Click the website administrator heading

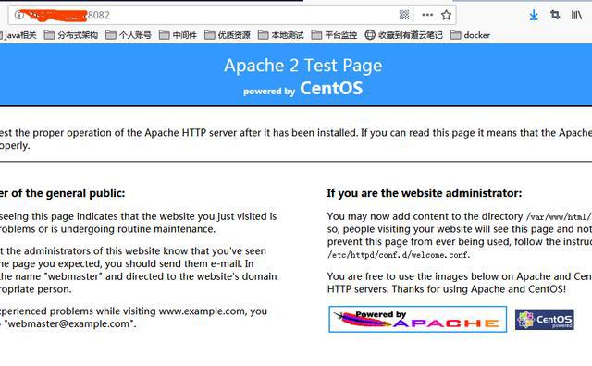(x=425, y=193)
